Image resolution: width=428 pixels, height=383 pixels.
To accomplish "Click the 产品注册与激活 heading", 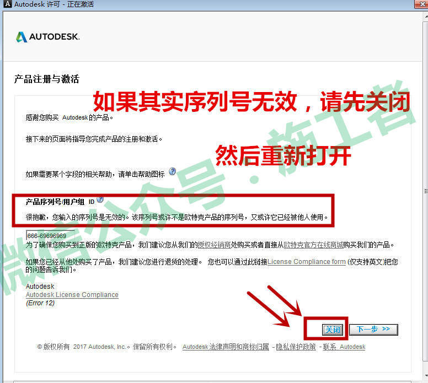I will pyautogui.click(x=47, y=79).
